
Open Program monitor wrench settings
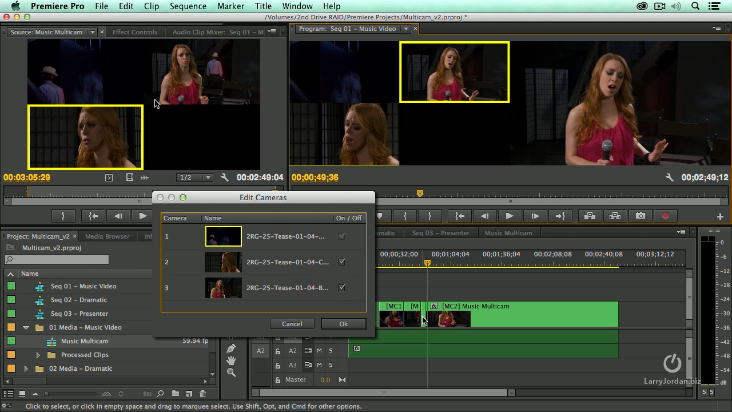point(669,177)
